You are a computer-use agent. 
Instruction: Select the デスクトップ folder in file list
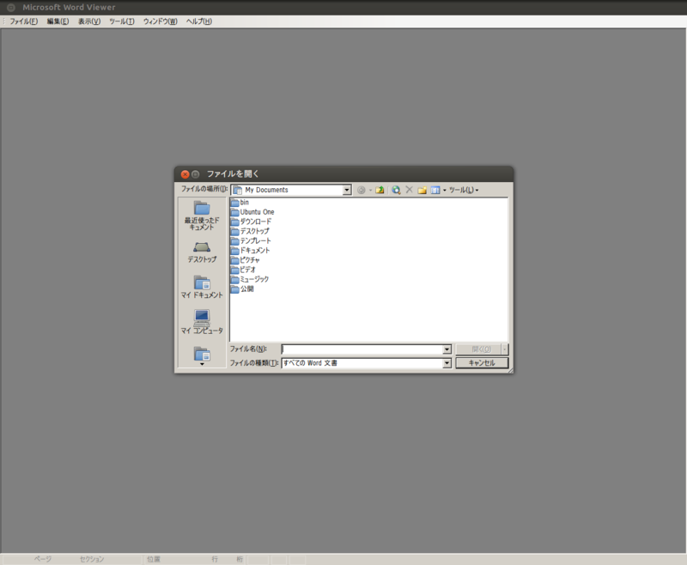(x=250, y=231)
